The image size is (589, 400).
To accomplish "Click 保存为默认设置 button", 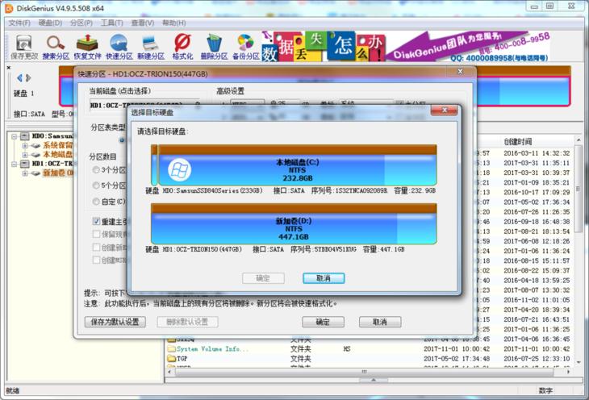I will [x=115, y=322].
